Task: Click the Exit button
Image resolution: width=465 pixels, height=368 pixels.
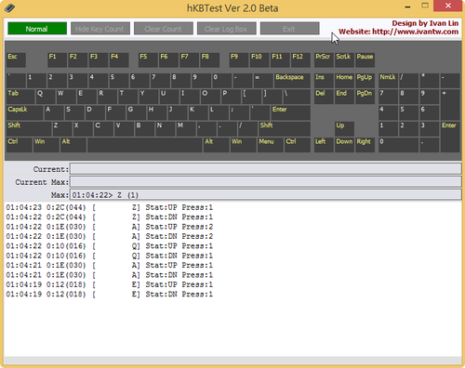Action: pos(289,29)
